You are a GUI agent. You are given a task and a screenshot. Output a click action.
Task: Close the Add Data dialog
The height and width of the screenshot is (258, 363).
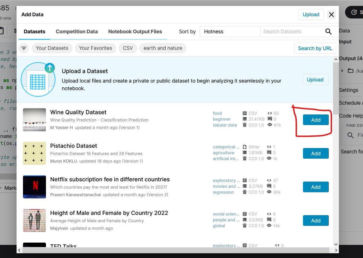click(x=332, y=15)
